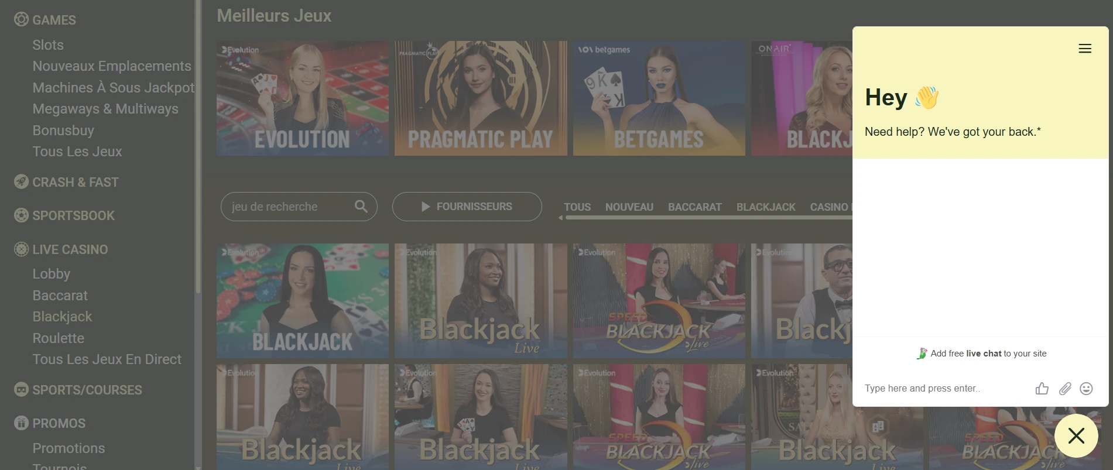
Task: Click the magnifier icon in game search
Action: [361, 207]
